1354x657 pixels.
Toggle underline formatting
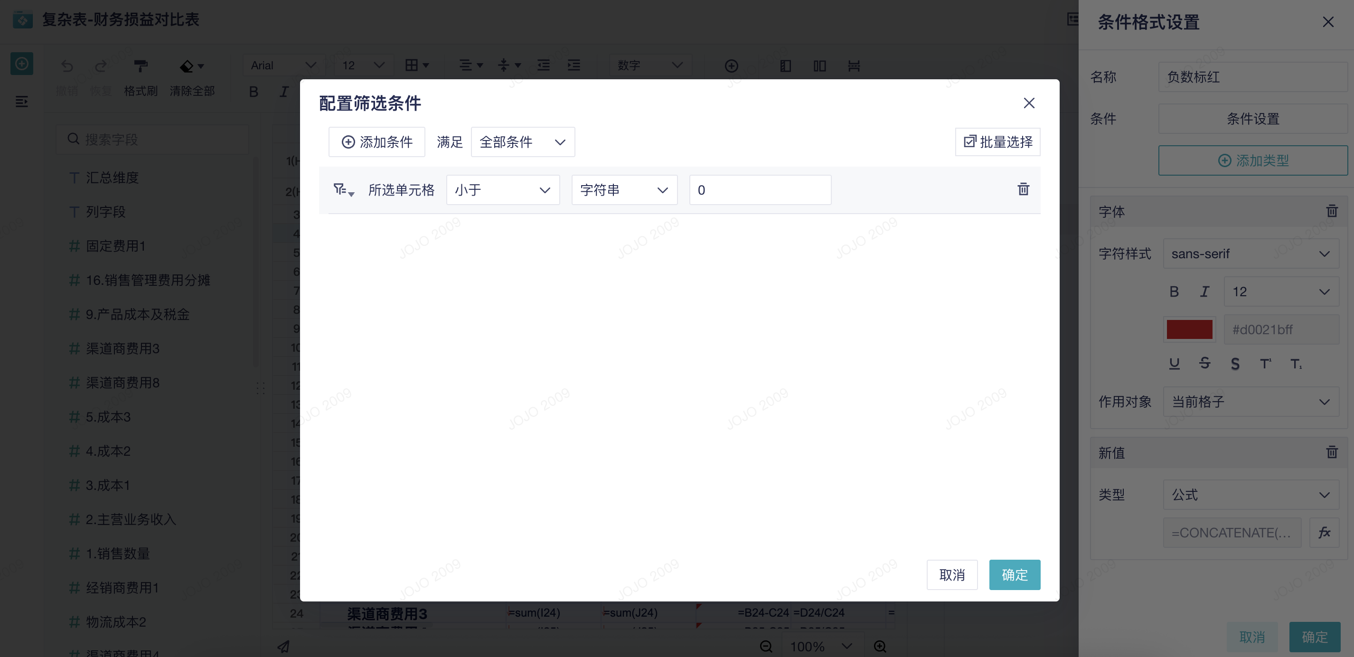[x=1174, y=363]
